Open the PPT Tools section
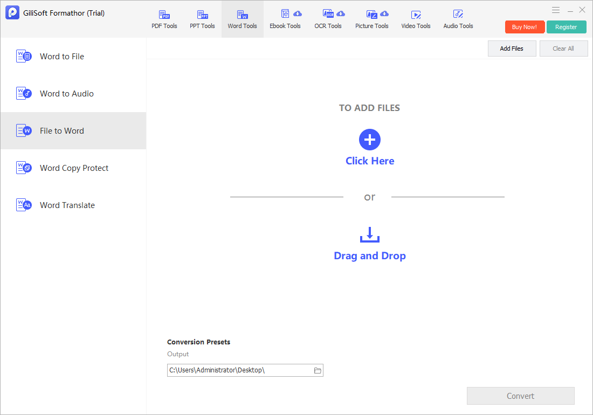 coord(202,19)
